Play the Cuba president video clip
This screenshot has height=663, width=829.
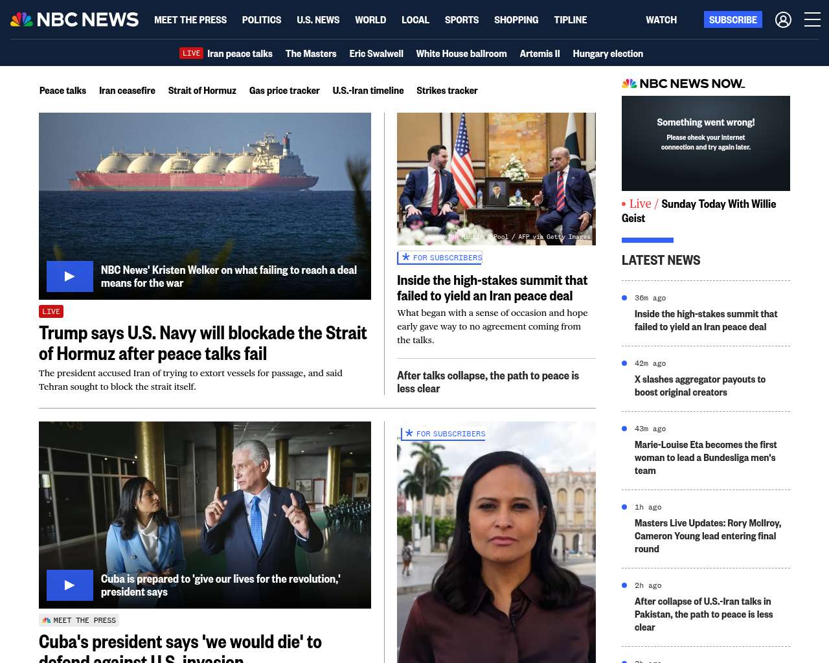[70, 585]
